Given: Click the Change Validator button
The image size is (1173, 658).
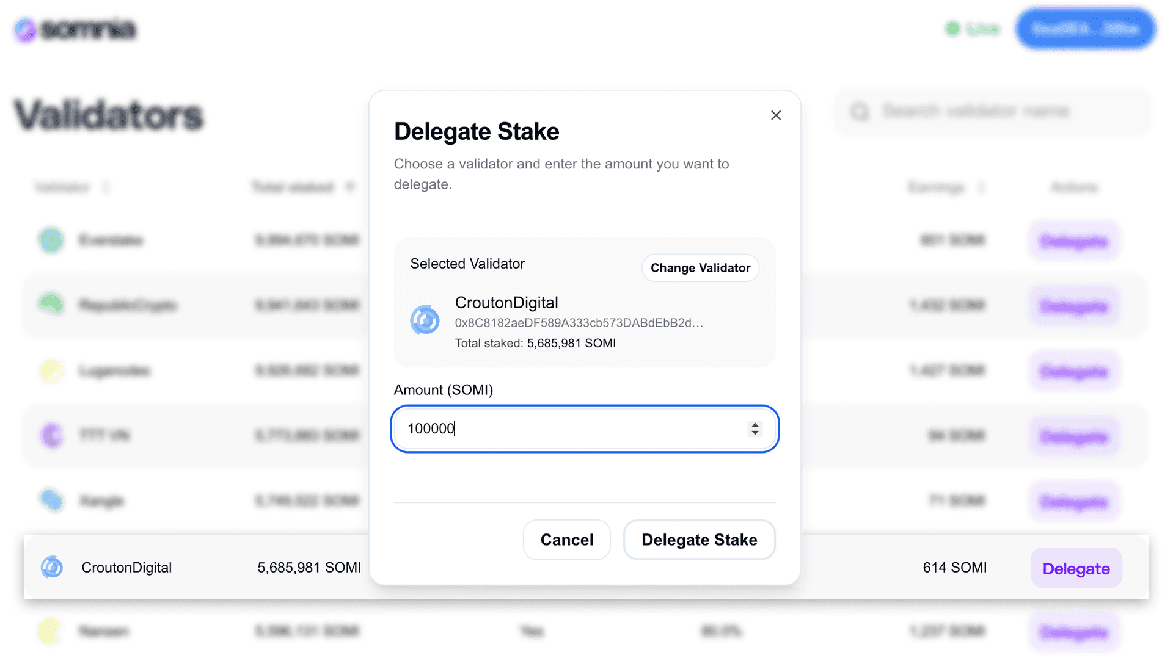Looking at the screenshot, I should [x=700, y=268].
